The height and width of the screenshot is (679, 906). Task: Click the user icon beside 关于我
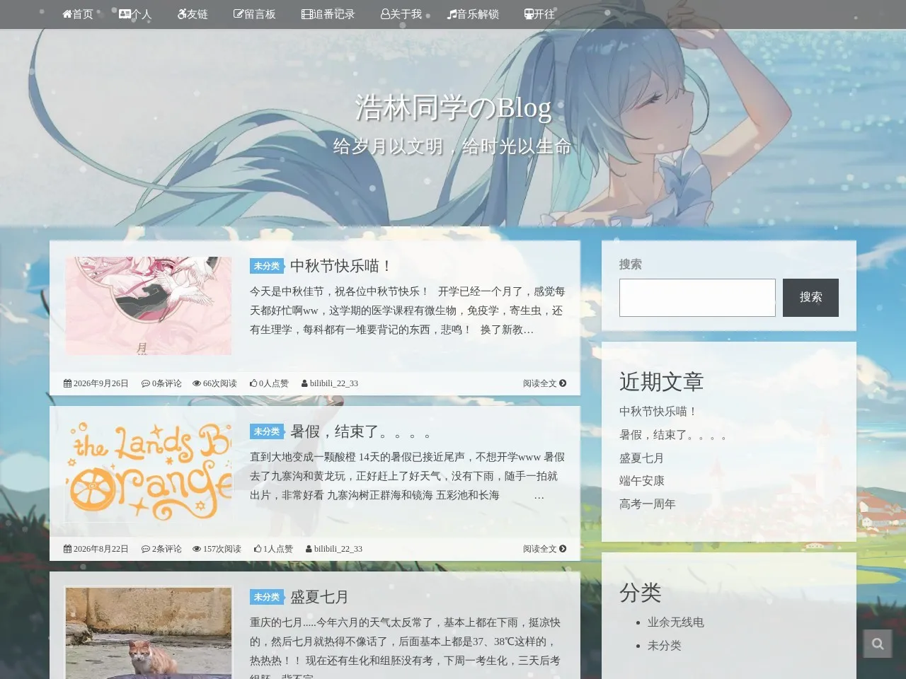coord(385,14)
